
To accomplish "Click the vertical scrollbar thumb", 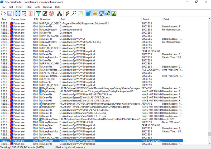I will [209, 134].
